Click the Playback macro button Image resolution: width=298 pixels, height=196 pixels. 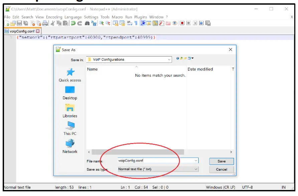coord(195,23)
